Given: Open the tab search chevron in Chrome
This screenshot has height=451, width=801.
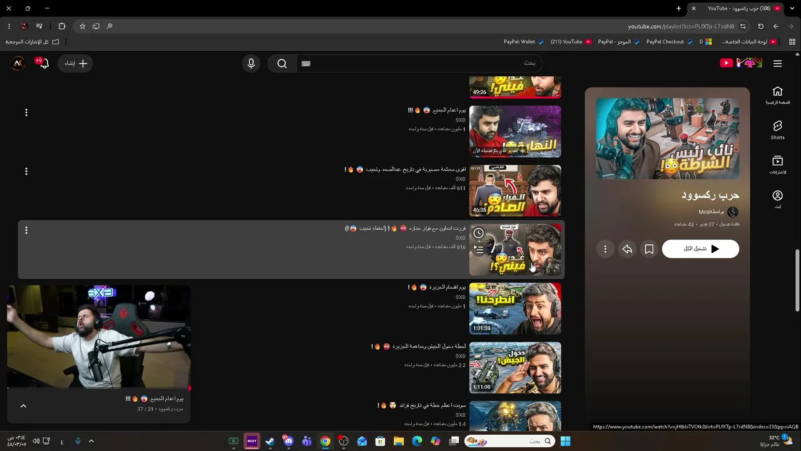Looking at the screenshot, I should click(793, 8).
